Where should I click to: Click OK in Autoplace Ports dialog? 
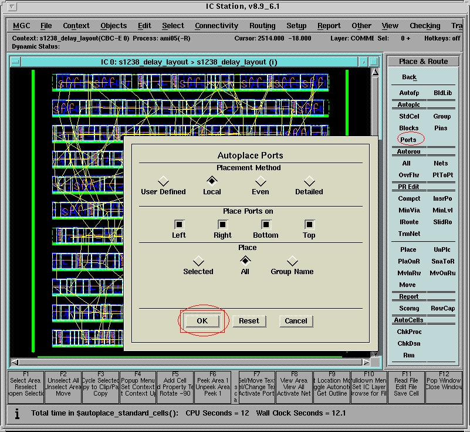202,321
